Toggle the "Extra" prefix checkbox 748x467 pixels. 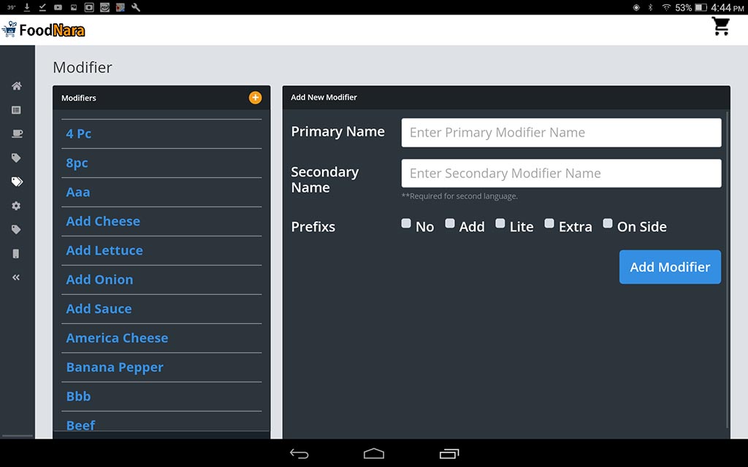click(549, 224)
